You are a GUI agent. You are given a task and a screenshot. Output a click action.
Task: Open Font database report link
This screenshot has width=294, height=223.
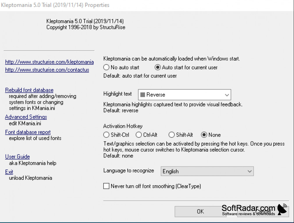coord(28,132)
